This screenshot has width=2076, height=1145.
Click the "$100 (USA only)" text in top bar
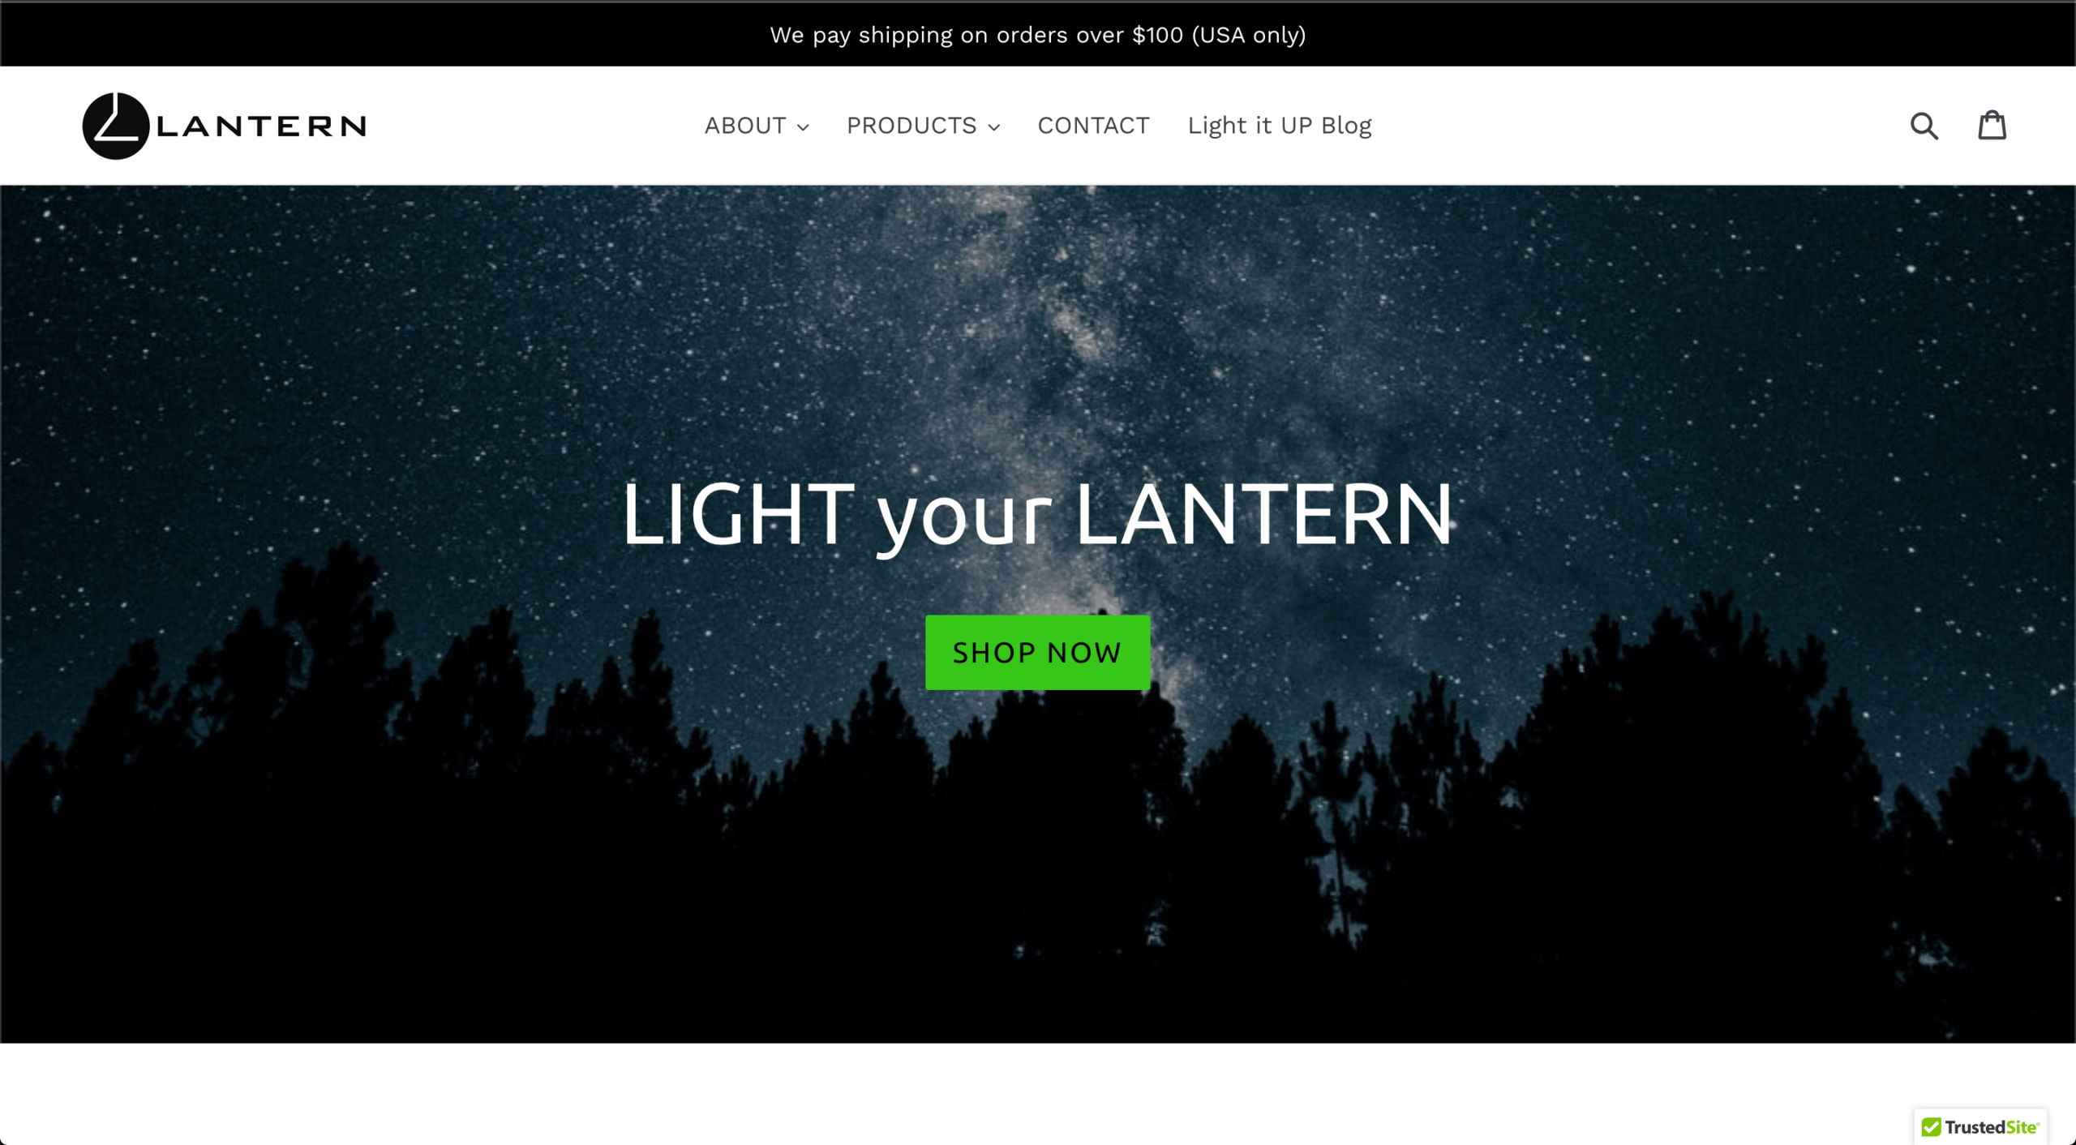click(x=1219, y=35)
